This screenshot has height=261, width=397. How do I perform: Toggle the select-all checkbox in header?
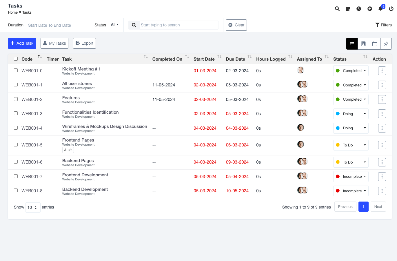pyautogui.click(x=16, y=59)
